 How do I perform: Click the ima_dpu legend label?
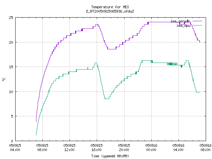pyautogui.click(x=183, y=26)
